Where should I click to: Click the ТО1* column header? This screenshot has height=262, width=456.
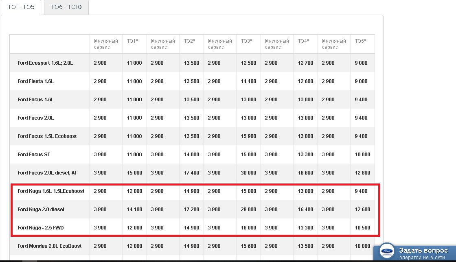pos(132,41)
